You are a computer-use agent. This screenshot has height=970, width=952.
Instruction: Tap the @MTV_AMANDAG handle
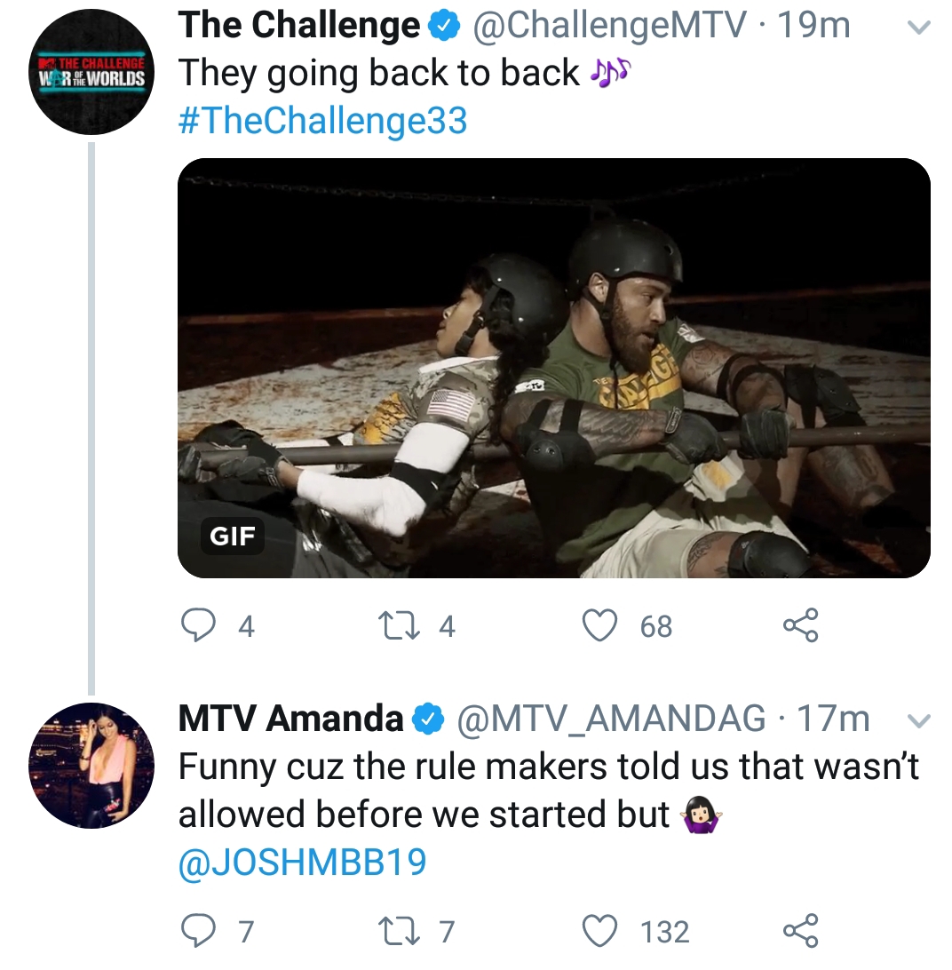(x=611, y=719)
